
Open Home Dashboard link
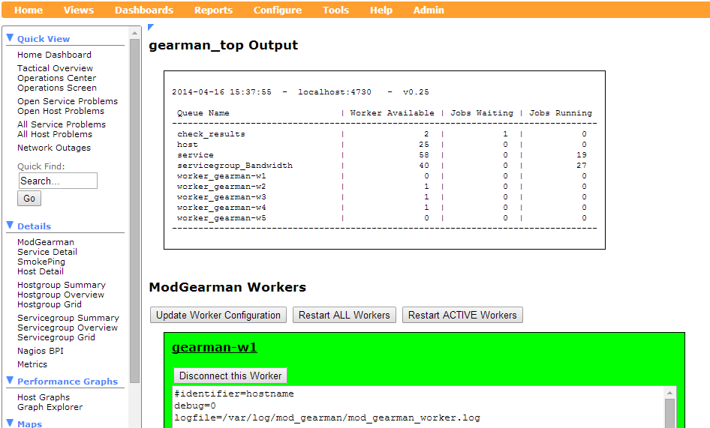click(54, 55)
